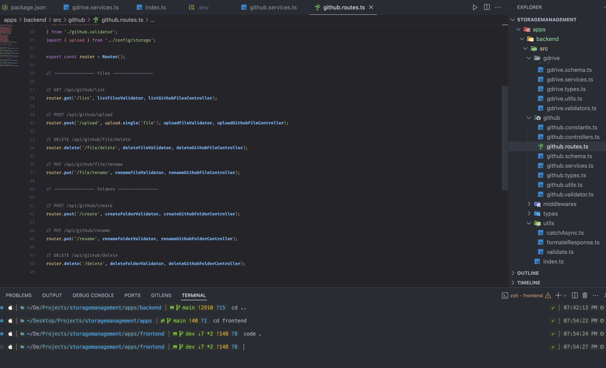Kill the terminal with the trash icon
The height and width of the screenshot is (368, 606).
pyautogui.click(x=585, y=295)
